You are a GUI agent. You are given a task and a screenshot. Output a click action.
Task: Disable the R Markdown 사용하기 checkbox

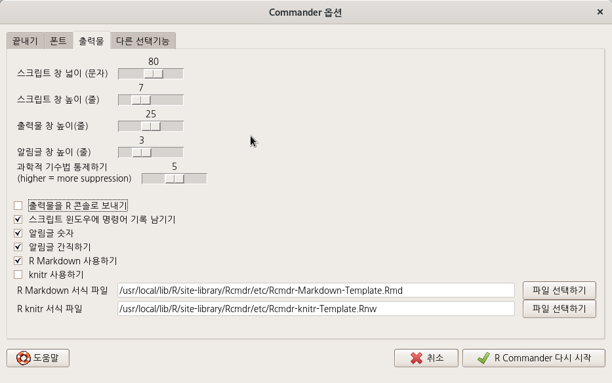point(18,261)
